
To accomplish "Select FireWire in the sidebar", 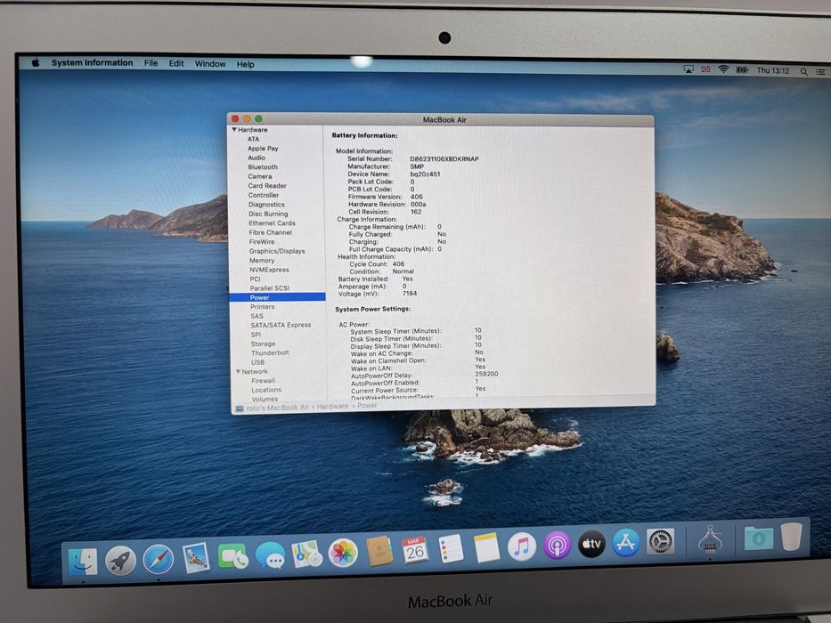I will tap(262, 241).
